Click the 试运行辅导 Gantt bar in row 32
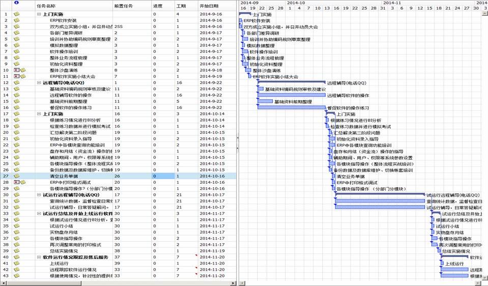Screen dimensions: 488x286 point(380,207)
